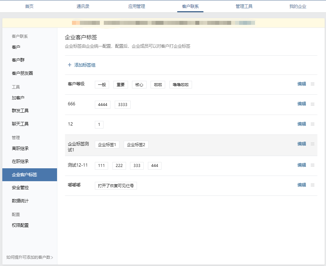Image resolution: width=326 pixels, height=266 pixels.
Task: Click drag handle icon for 客户等级 row
Action: (x=312, y=84)
